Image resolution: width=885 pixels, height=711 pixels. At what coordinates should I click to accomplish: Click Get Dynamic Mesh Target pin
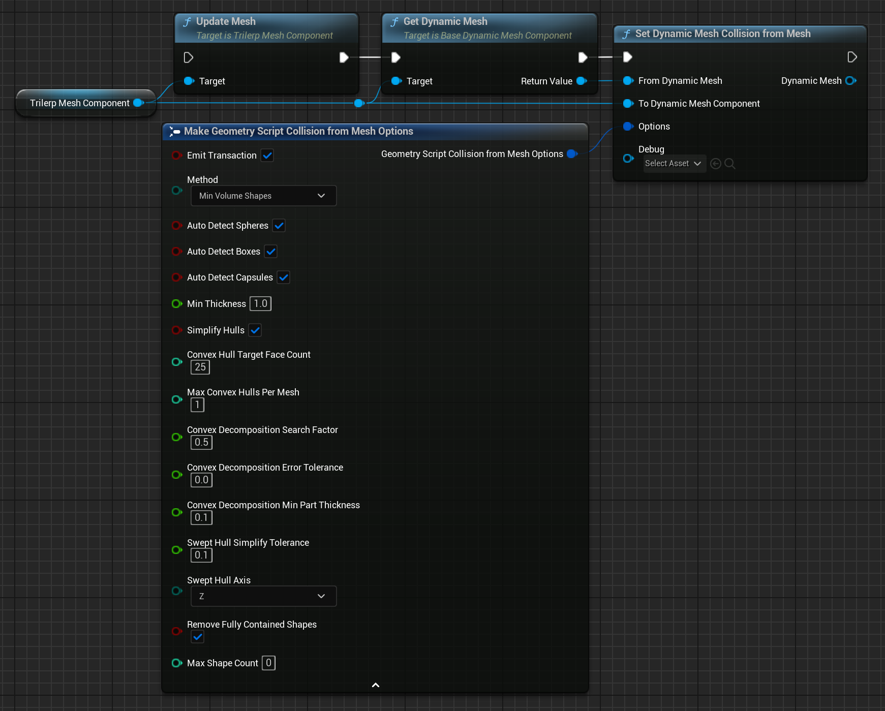tap(396, 81)
